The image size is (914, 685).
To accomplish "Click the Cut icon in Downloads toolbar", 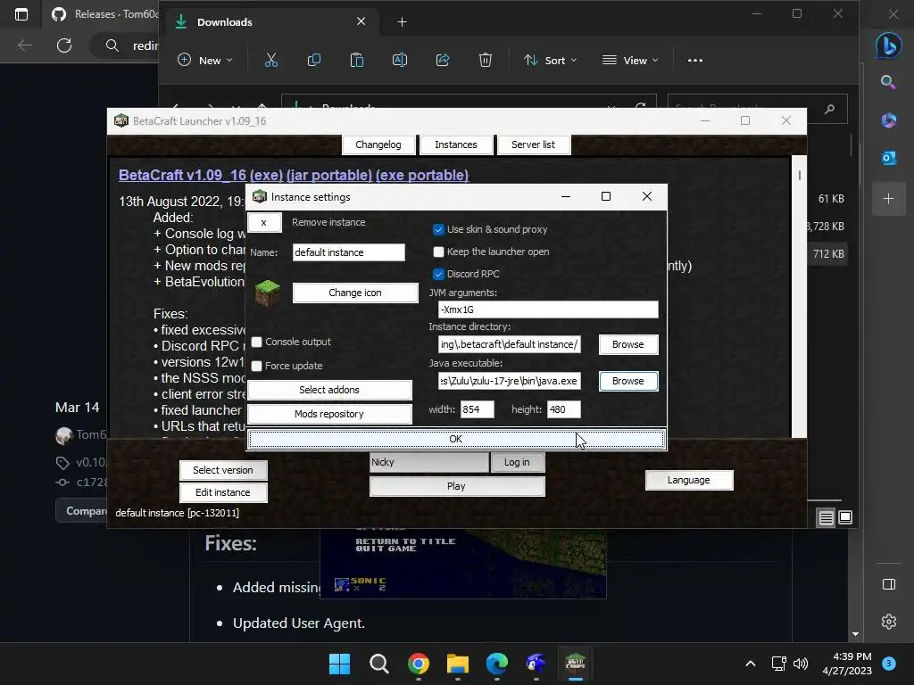I will click(x=271, y=60).
